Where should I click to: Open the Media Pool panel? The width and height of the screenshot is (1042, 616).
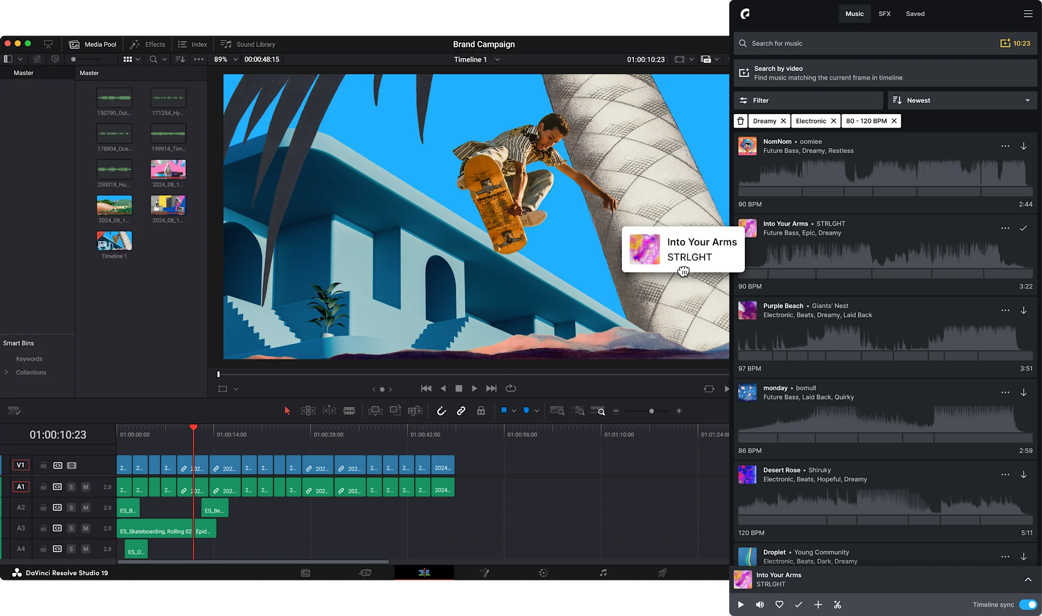92,44
